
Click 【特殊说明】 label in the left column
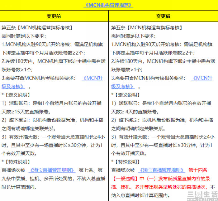coord(16,162)
